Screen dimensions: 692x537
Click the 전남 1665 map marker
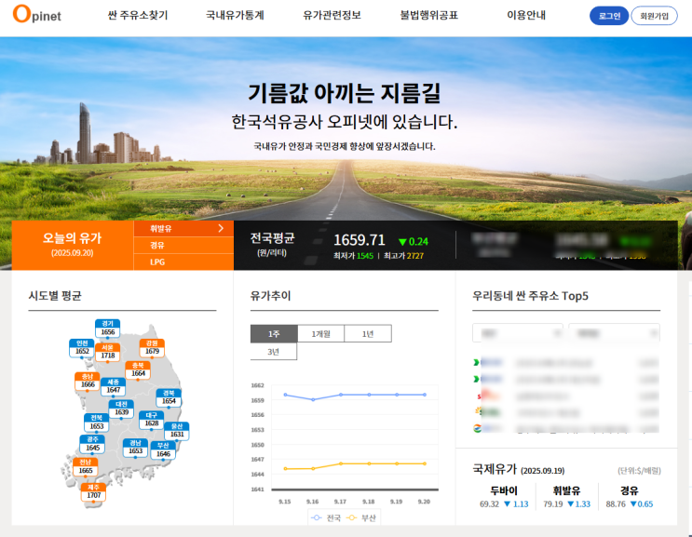click(x=85, y=466)
